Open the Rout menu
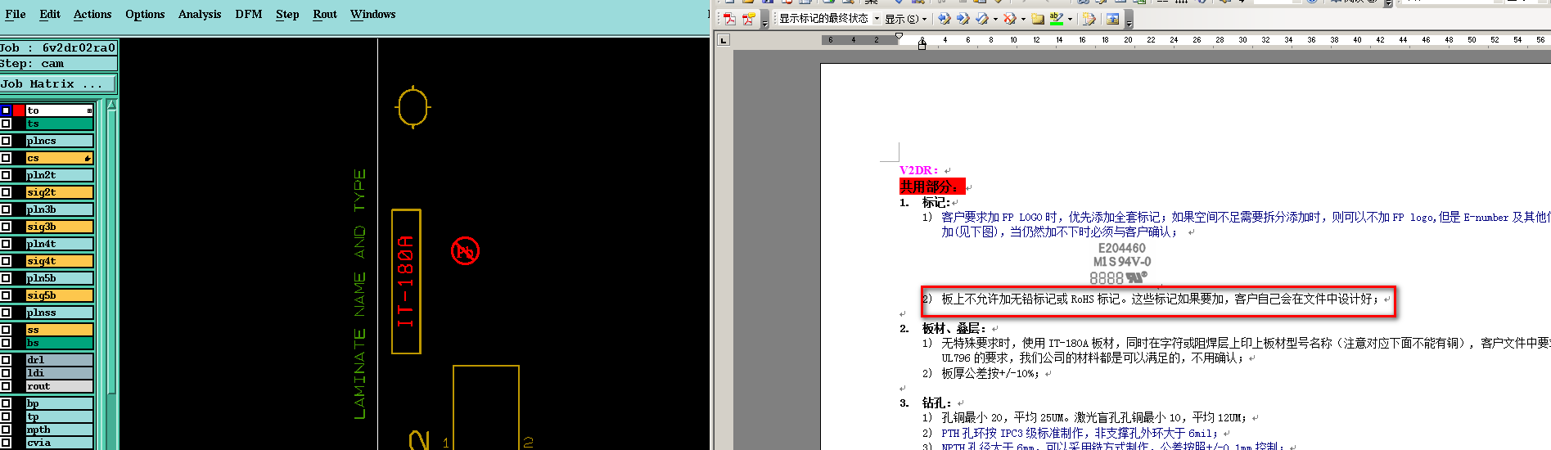This screenshot has height=450, width=1551. [x=325, y=14]
